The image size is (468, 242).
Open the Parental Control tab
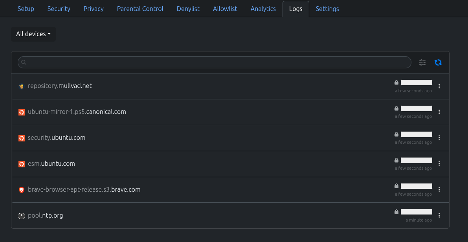pyautogui.click(x=140, y=9)
